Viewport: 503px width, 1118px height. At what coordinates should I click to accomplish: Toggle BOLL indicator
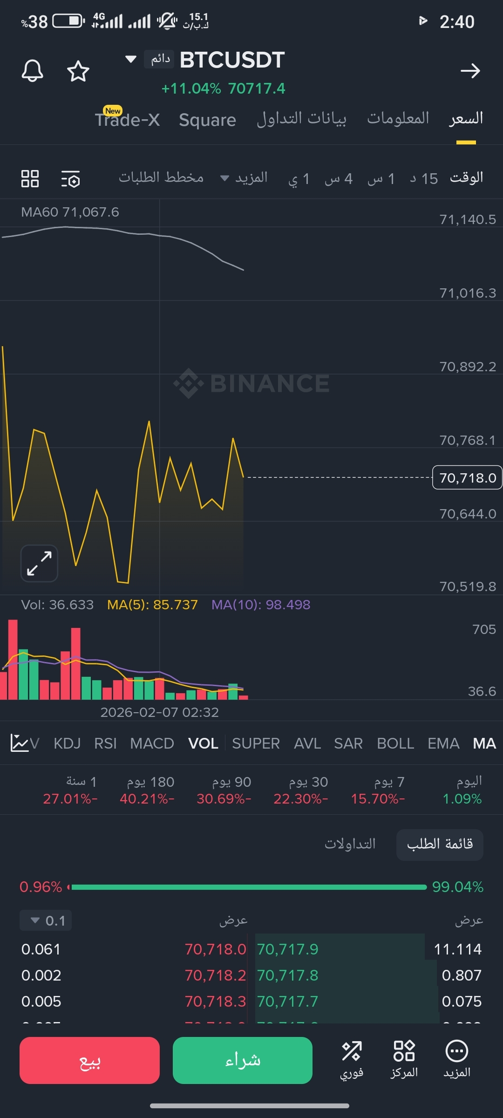click(395, 743)
